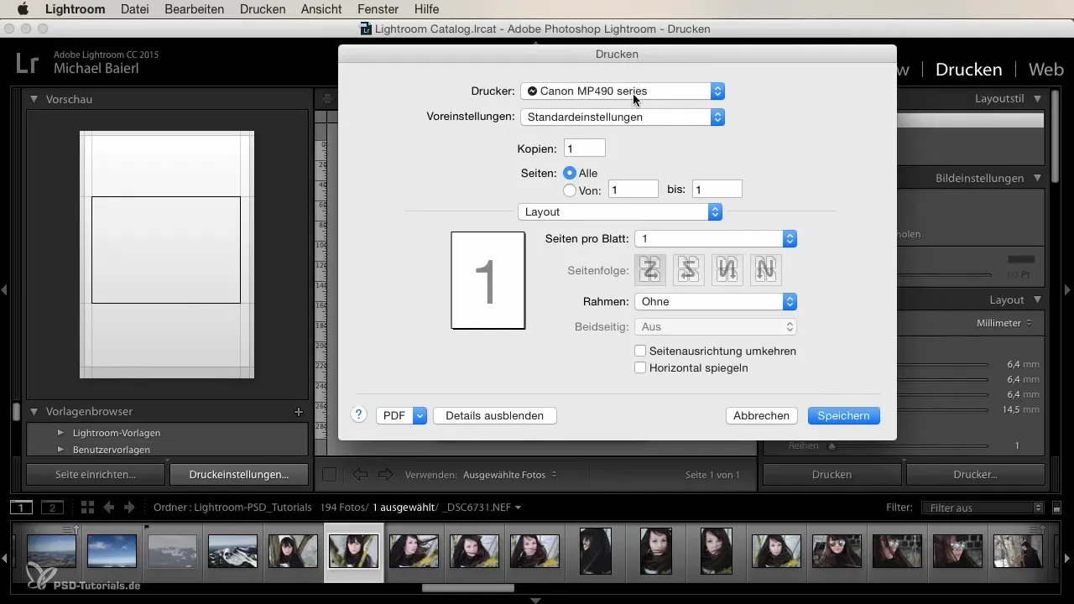Collapse the Vorschau panel

(x=34, y=99)
